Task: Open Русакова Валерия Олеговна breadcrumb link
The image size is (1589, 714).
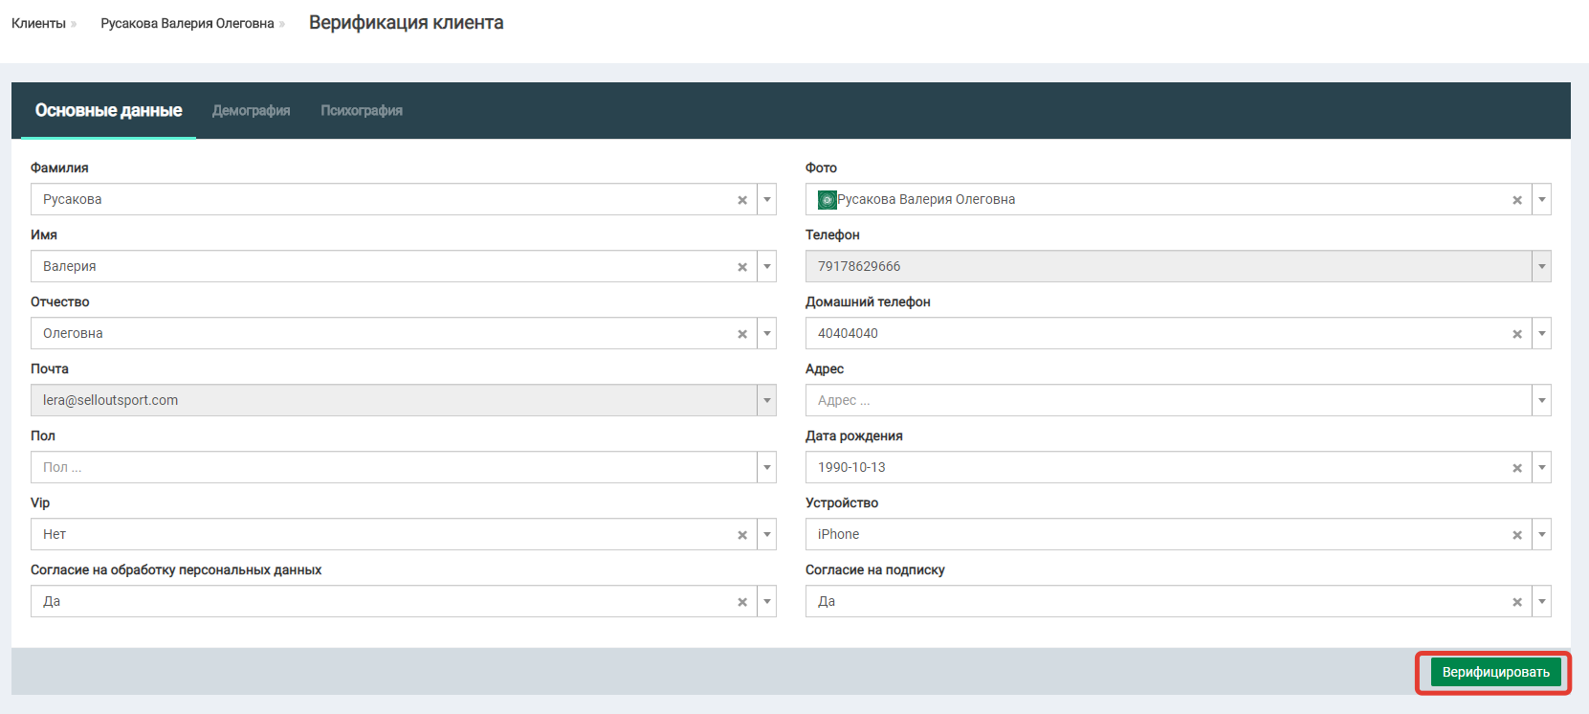Action: pyautogui.click(x=188, y=23)
